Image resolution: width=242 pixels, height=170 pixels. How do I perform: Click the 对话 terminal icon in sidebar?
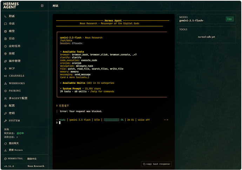point(5,16)
